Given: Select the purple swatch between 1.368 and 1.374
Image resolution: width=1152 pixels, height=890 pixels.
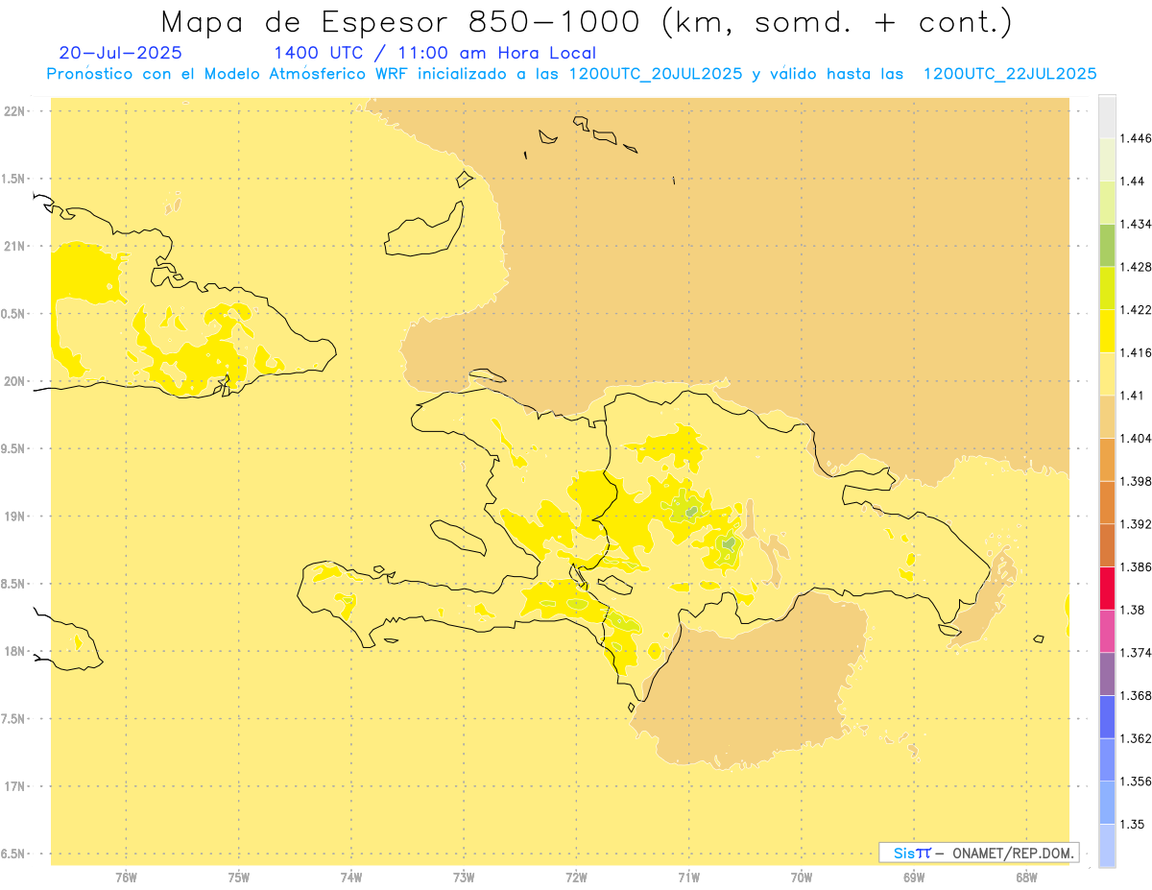Looking at the screenshot, I should click(x=1107, y=674).
